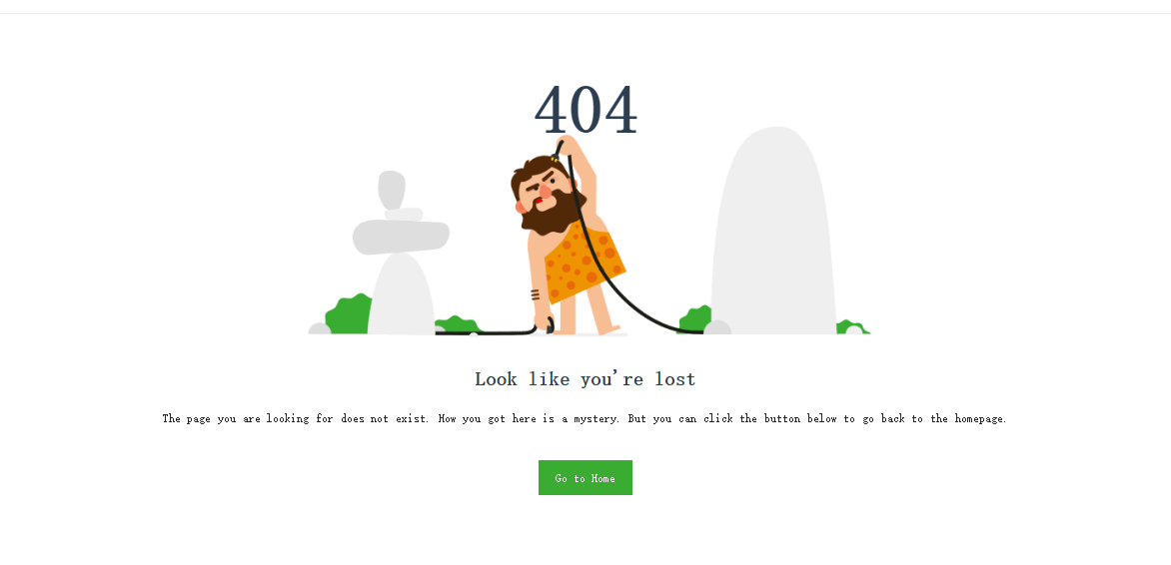Screen dimensions: 1171x565
Task: Click the large 404 heading
Action: click(x=585, y=111)
